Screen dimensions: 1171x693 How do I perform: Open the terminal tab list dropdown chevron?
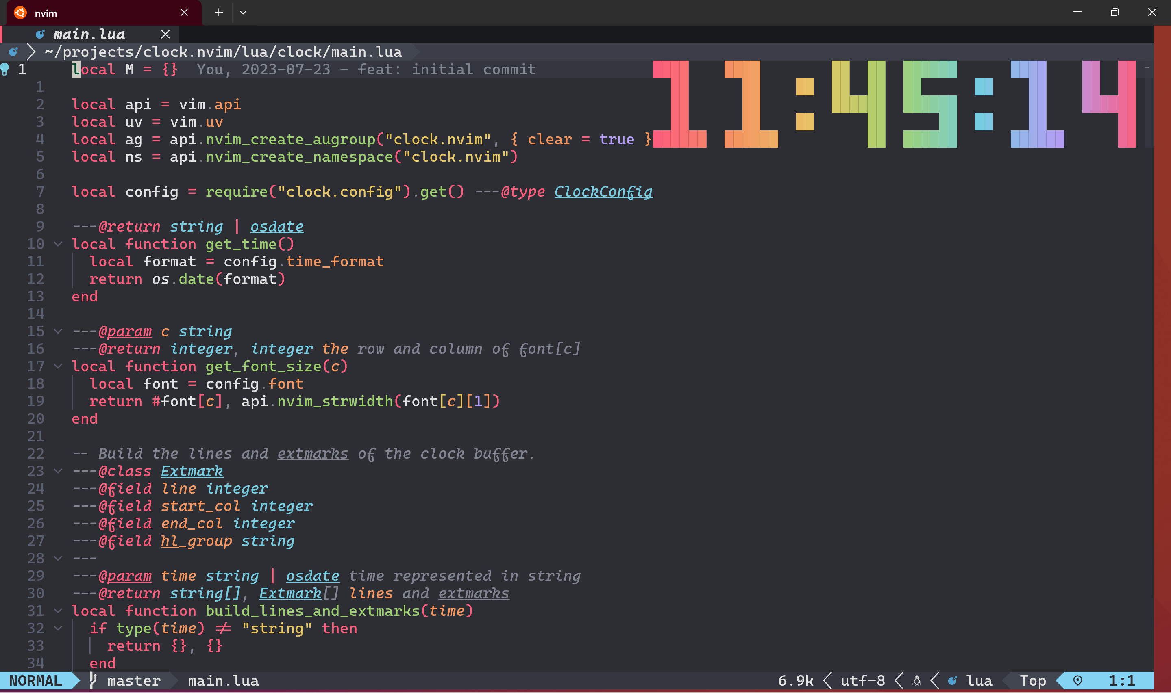coord(244,13)
